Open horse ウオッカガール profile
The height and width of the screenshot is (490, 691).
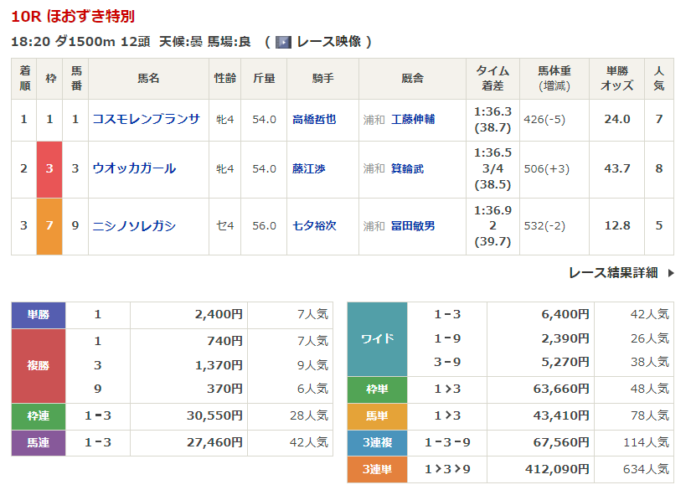pyautogui.click(x=134, y=168)
